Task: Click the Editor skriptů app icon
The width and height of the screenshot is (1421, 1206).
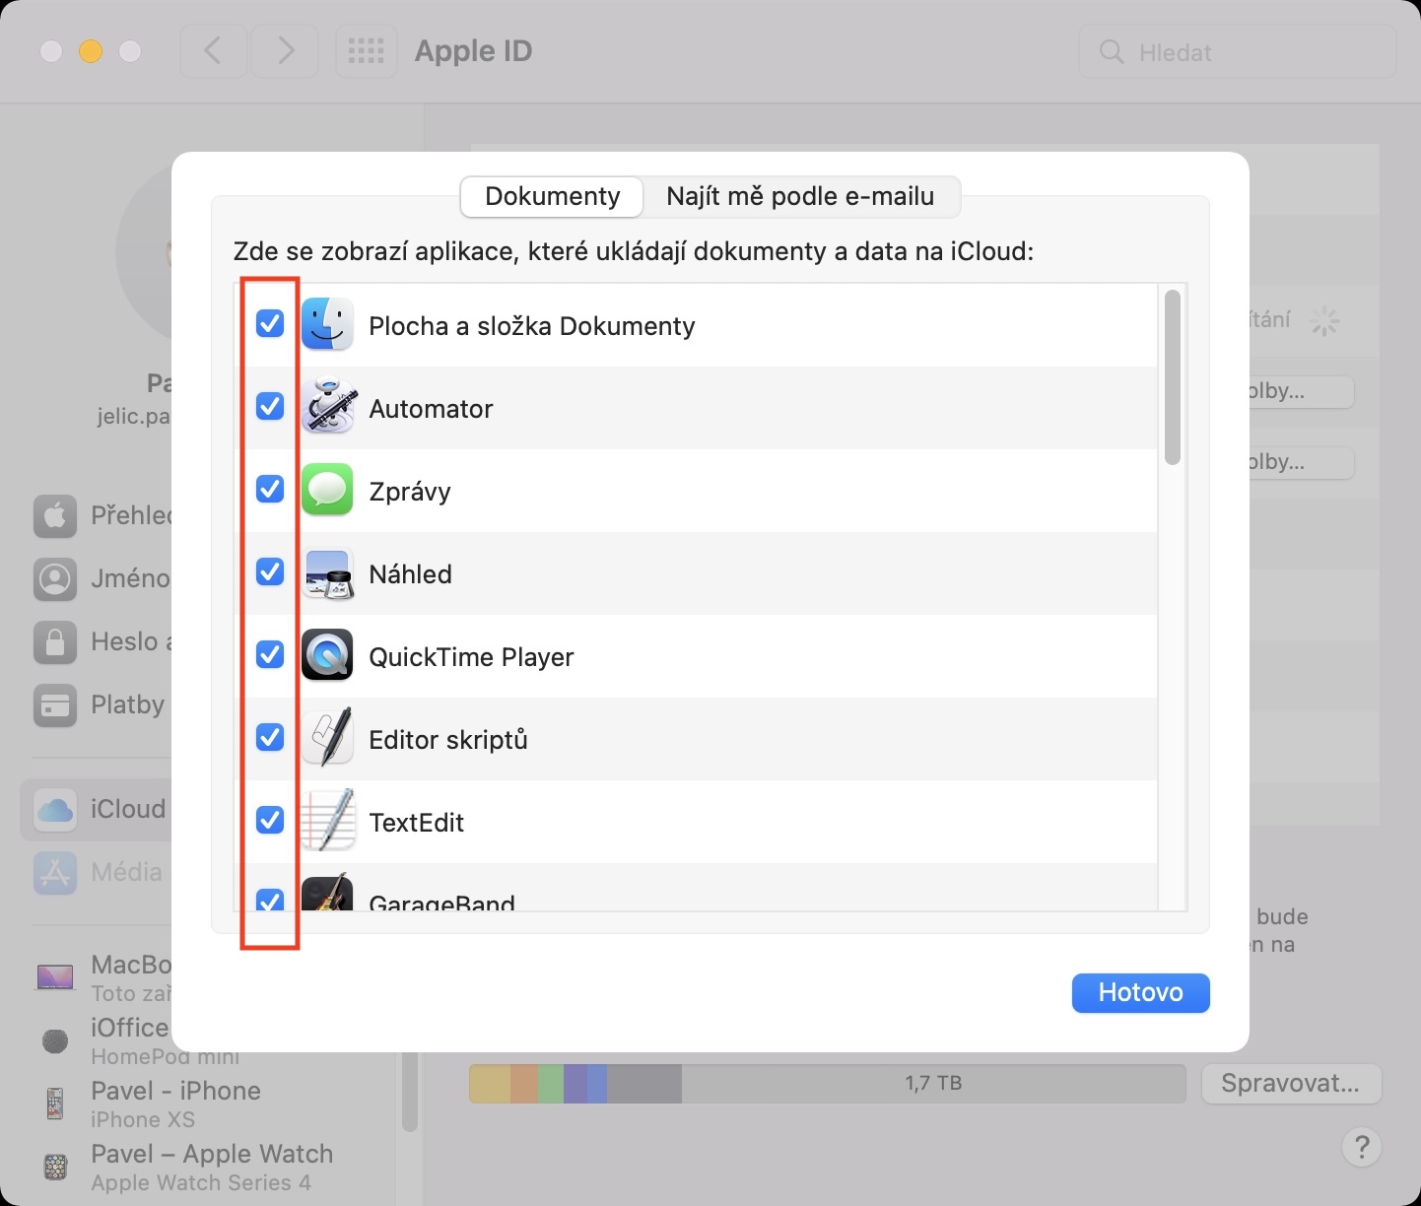Action: pos(327,739)
